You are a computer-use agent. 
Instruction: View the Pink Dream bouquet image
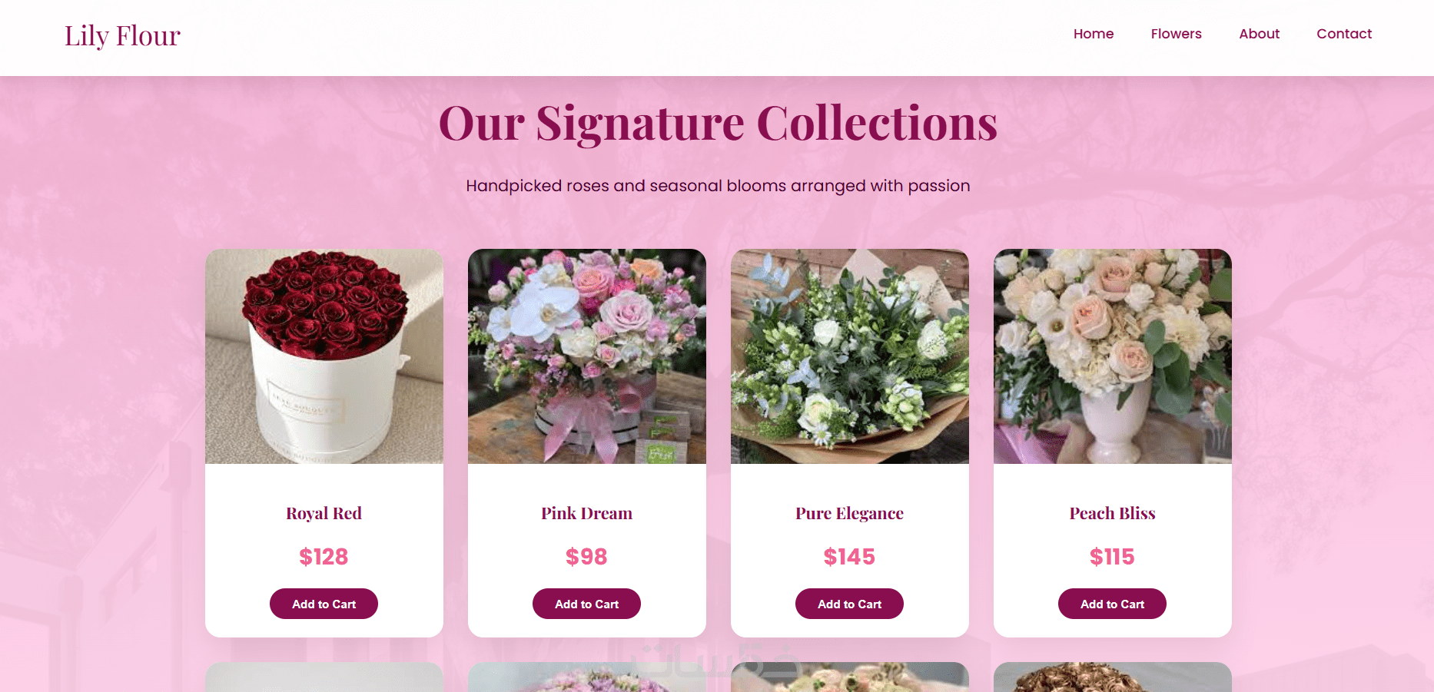pos(587,356)
